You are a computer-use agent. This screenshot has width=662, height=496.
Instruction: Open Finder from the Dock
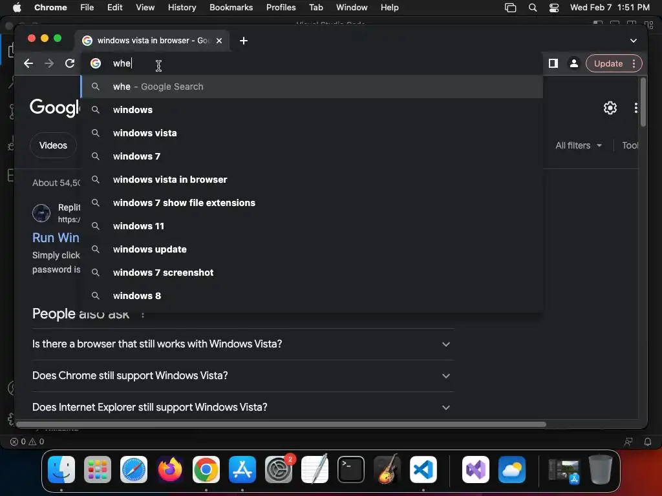tap(61, 469)
